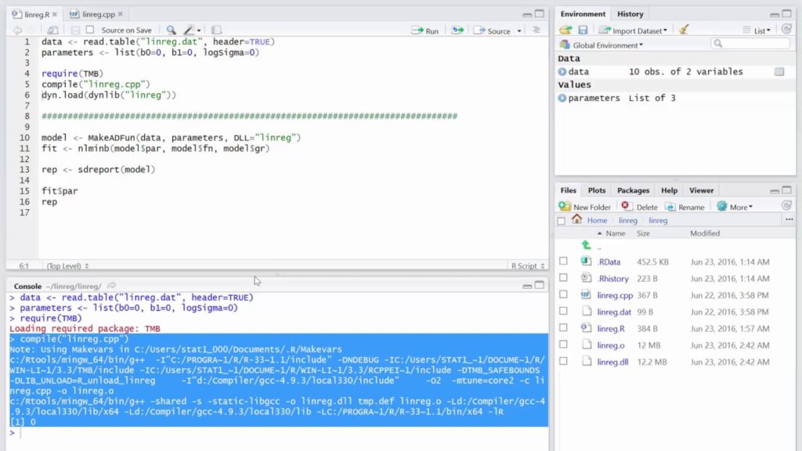Sort files by Name column header
802x451 pixels.
(616, 233)
